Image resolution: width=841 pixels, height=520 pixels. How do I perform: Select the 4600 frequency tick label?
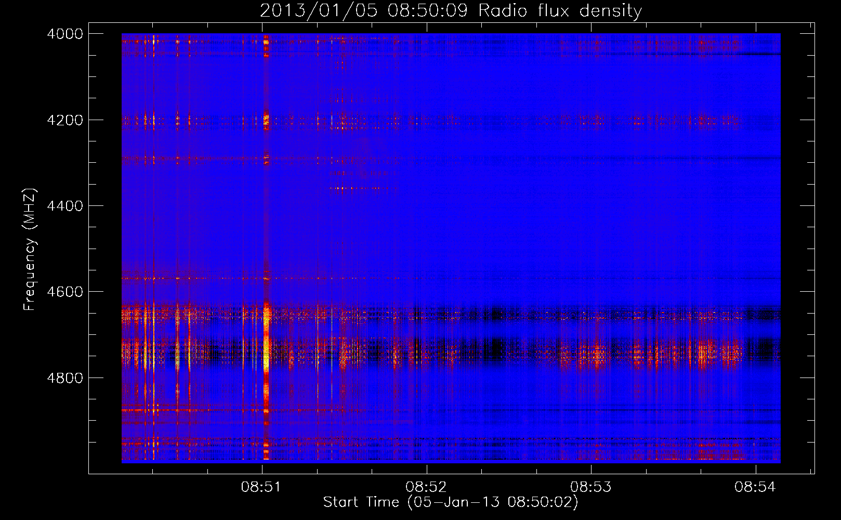(x=65, y=292)
